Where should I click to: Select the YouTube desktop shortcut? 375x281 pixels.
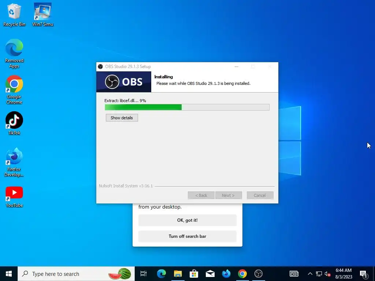(x=14, y=197)
